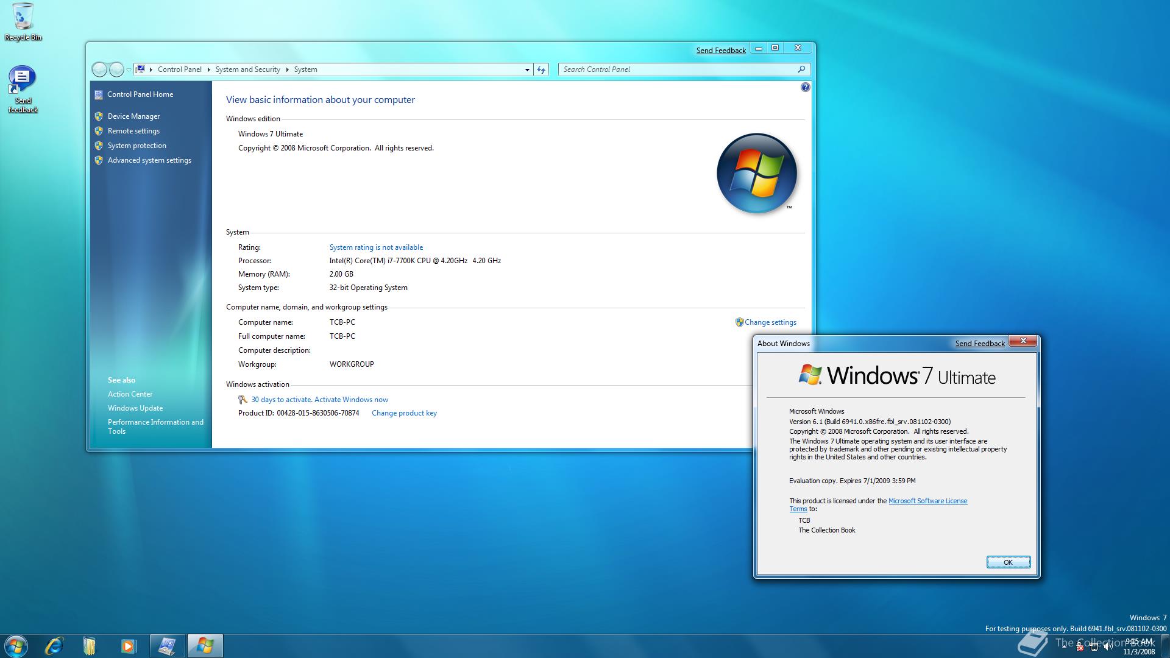Click Activate Windows now link
The height and width of the screenshot is (658, 1170).
351,400
